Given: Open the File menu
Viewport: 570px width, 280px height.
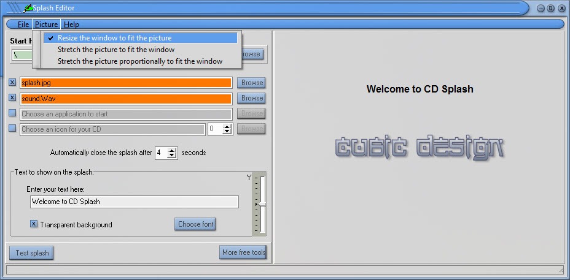Looking at the screenshot, I should point(23,25).
